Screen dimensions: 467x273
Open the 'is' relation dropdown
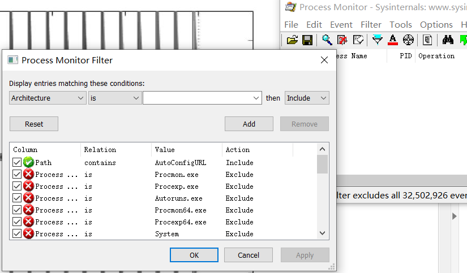pyautogui.click(x=115, y=98)
